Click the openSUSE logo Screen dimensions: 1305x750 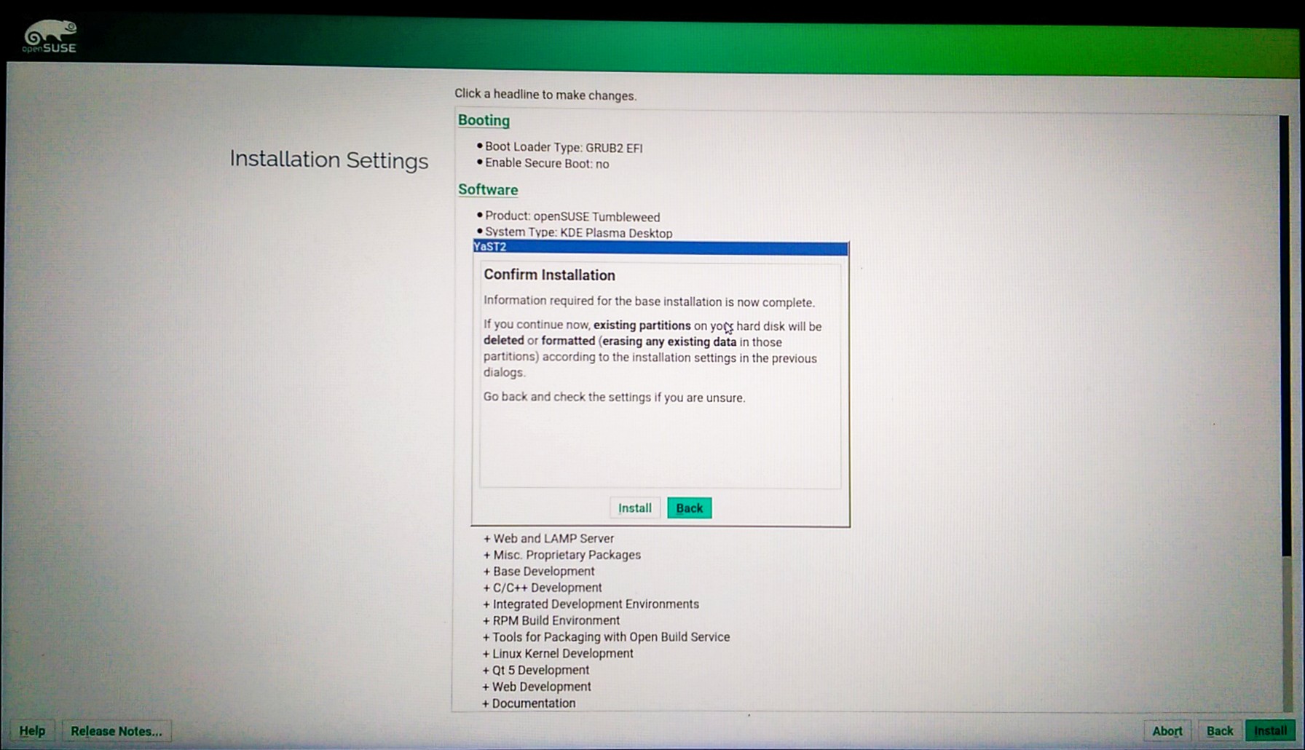50,36
